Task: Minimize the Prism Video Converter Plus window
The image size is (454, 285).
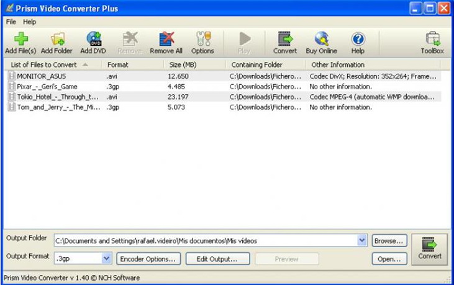Action: click(x=415, y=8)
